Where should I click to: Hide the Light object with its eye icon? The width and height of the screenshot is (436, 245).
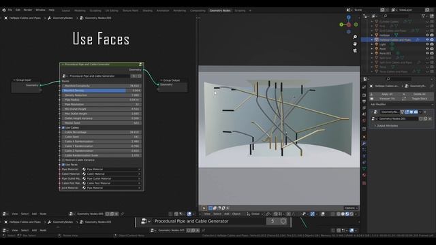pyautogui.click(x=427, y=44)
